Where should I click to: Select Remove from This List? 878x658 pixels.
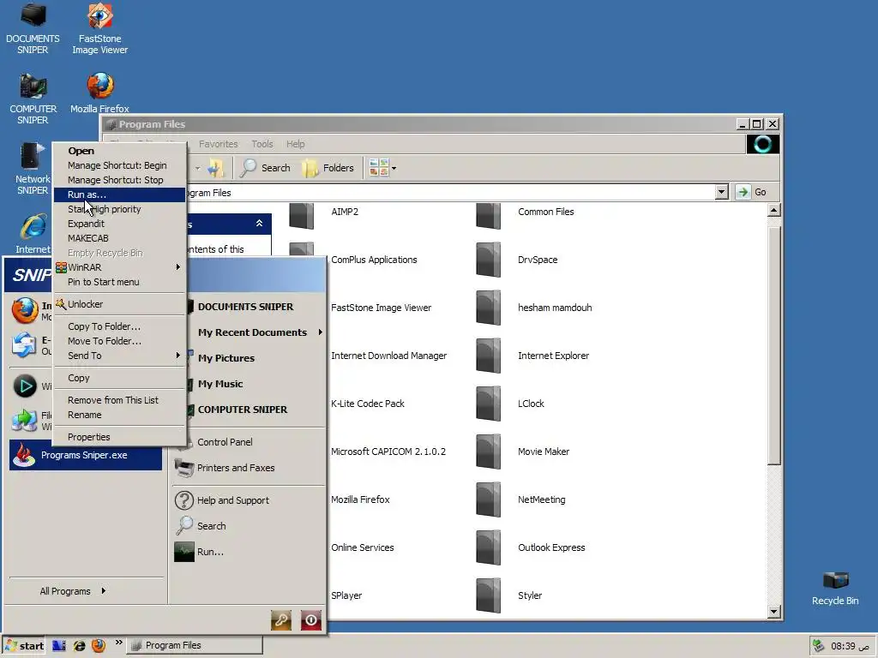coord(119,400)
